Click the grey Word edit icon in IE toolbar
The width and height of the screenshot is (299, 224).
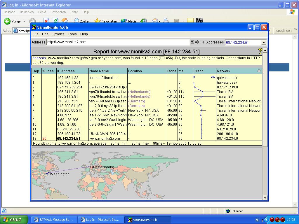point(177,21)
